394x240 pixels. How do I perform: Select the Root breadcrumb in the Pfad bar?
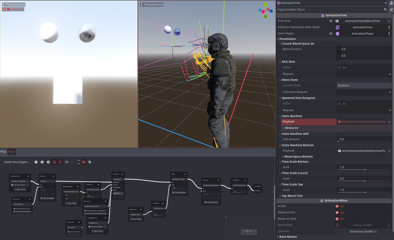[x=11, y=151]
